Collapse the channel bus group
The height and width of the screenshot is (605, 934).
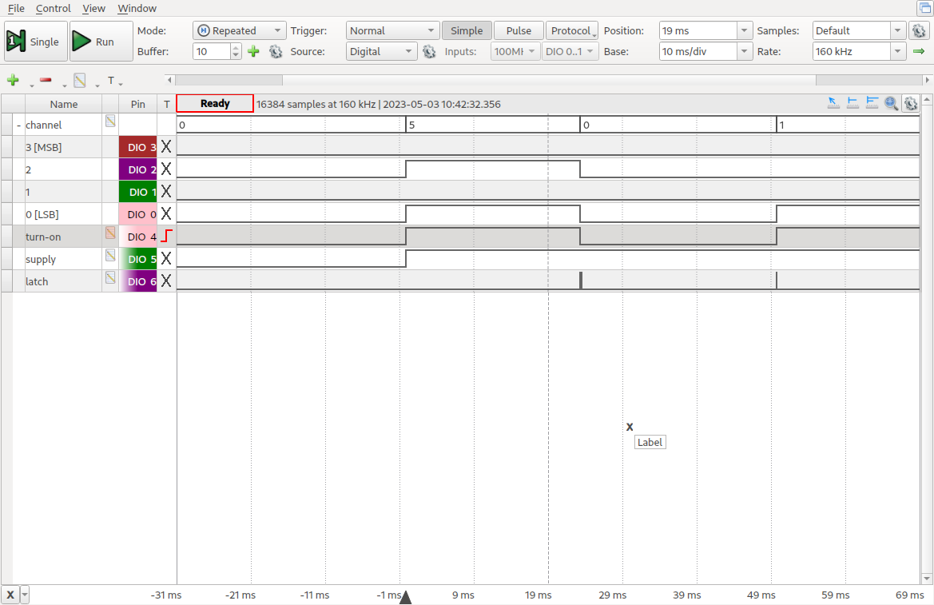pyautogui.click(x=18, y=125)
